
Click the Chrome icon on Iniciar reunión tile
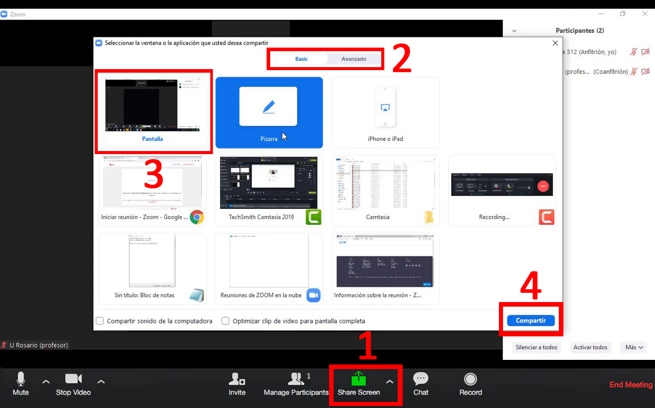[197, 218]
